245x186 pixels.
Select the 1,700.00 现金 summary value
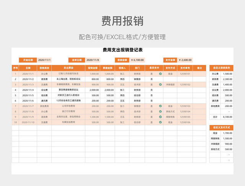(227, 133)
